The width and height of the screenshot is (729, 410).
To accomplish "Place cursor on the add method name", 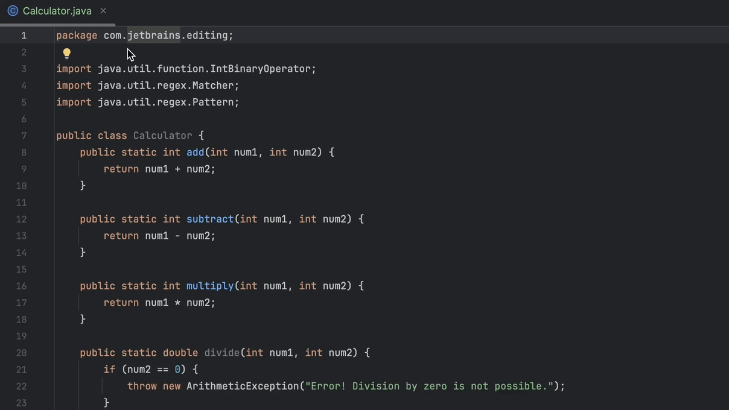I will click(195, 152).
